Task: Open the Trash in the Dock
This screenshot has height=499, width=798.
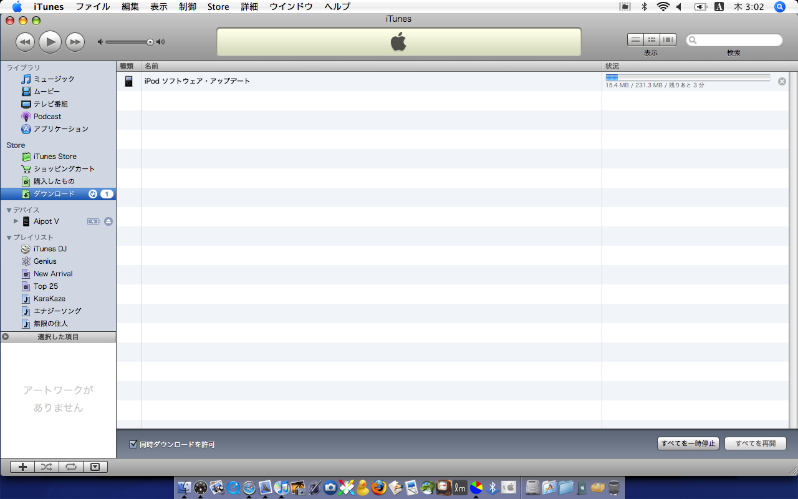Action: pyautogui.click(x=613, y=487)
